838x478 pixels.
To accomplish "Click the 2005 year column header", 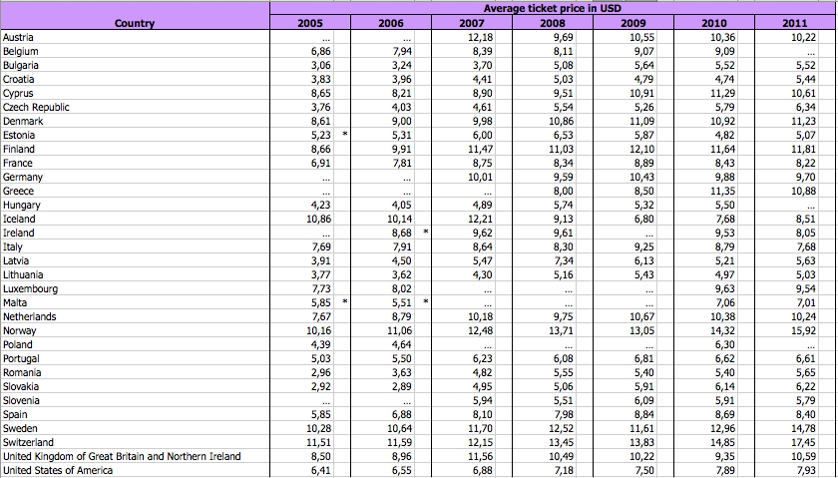I will (x=311, y=22).
